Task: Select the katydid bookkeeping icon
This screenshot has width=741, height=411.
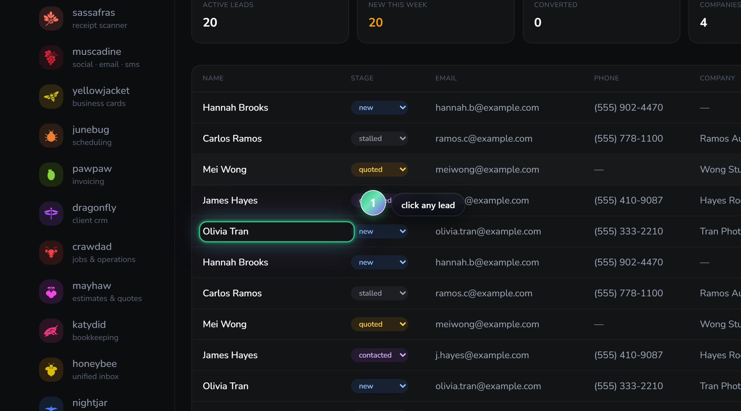Action: (x=51, y=331)
